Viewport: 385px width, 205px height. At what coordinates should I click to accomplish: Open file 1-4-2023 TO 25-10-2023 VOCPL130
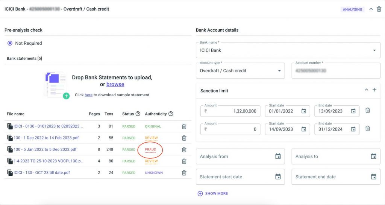(49, 161)
